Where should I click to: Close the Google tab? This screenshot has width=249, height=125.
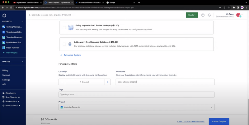134,2
